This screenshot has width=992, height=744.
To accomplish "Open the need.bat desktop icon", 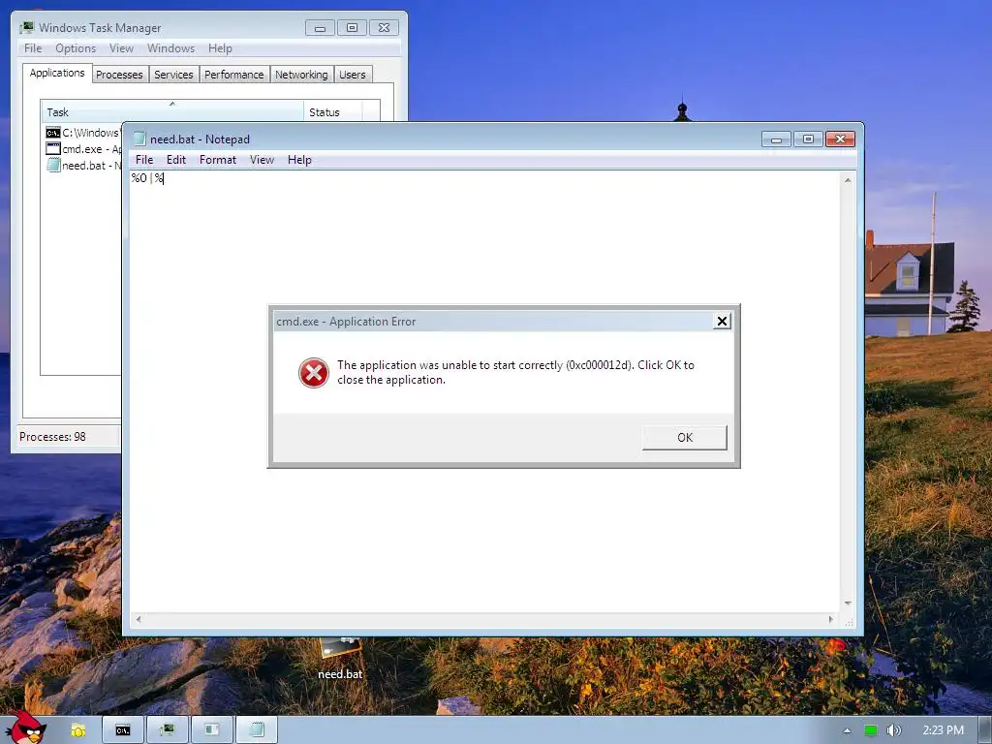I will coord(340,658).
